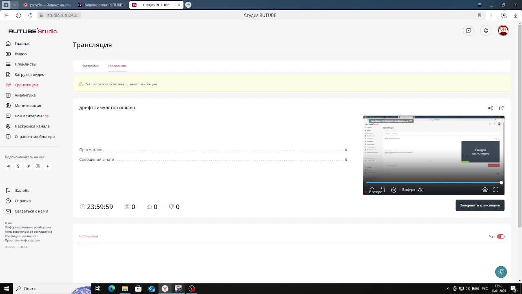Image resolution: width=522 pixels, height=294 pixels.
Task: Click the add video icon in header
Action: coord(469,31)
